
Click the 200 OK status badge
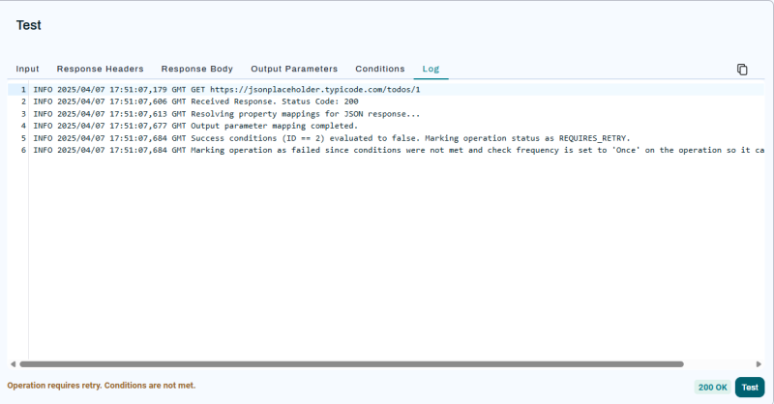pyautogui.click(x=713, y=388)
